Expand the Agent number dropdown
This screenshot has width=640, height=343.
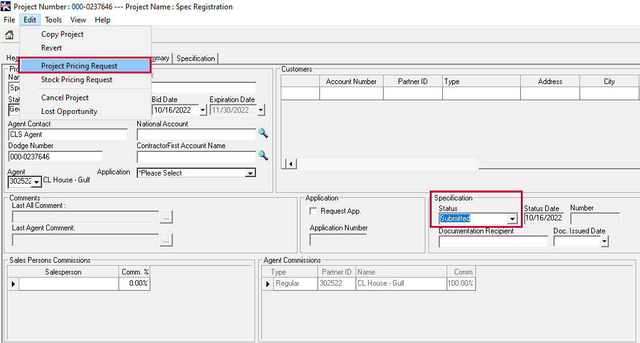(x=37, y=182)
